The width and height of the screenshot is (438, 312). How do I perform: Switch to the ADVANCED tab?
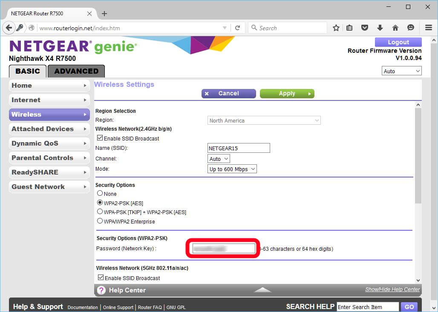click(x=76, y=71)
